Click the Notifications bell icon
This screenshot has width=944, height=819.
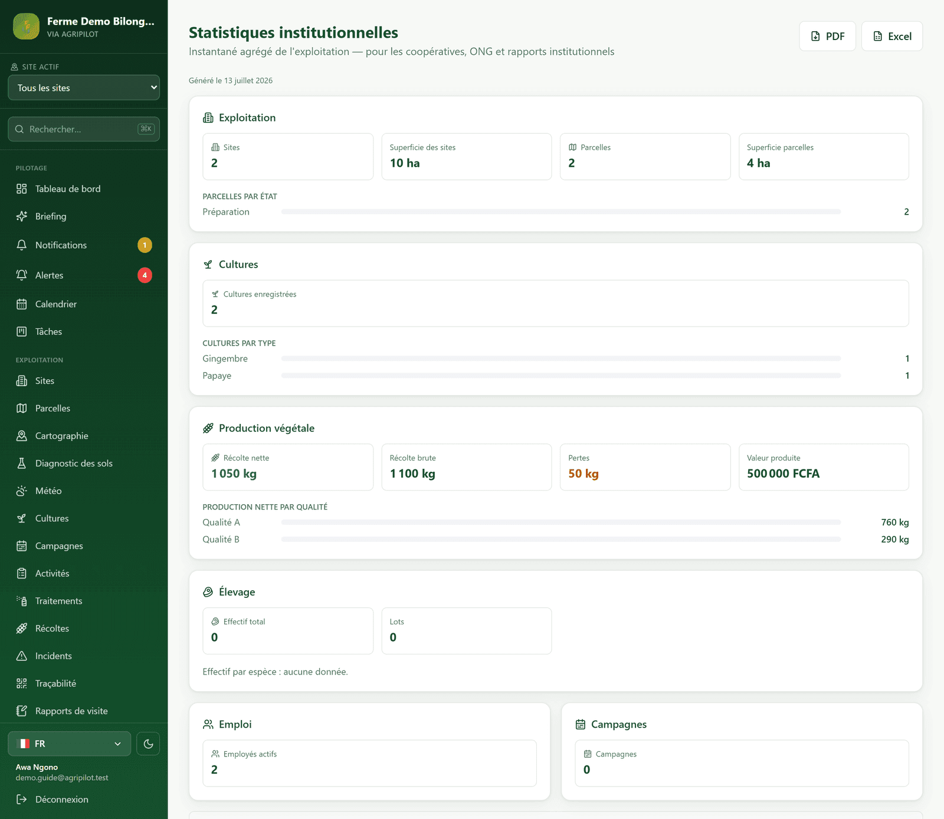tap(22, 245)
